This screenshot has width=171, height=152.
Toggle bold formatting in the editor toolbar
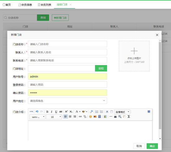[x=47, y=112]
